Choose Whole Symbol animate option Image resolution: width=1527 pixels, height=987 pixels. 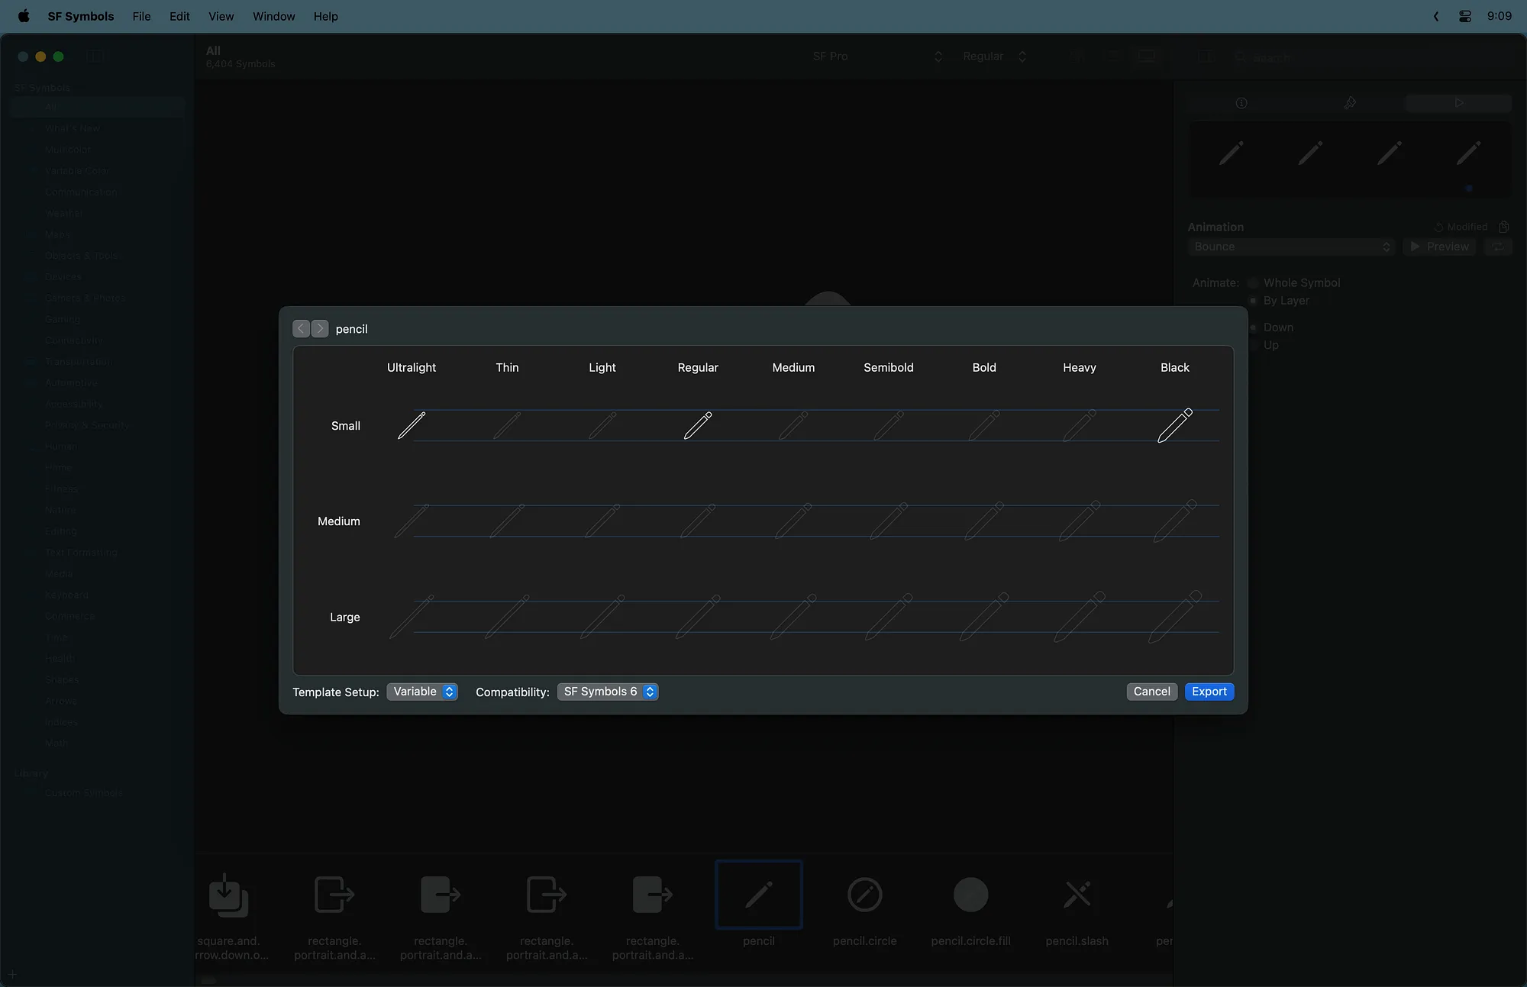(1296, 282)
